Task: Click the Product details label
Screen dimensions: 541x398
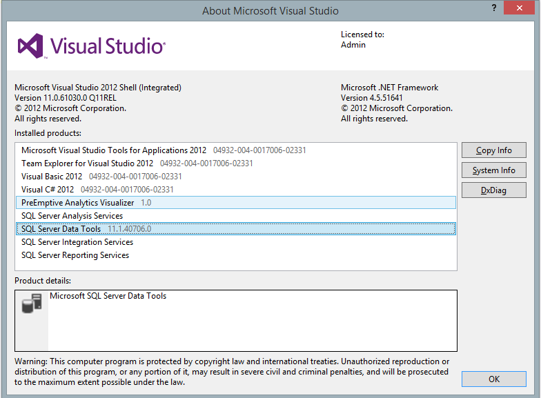Action: pos(43,281)
